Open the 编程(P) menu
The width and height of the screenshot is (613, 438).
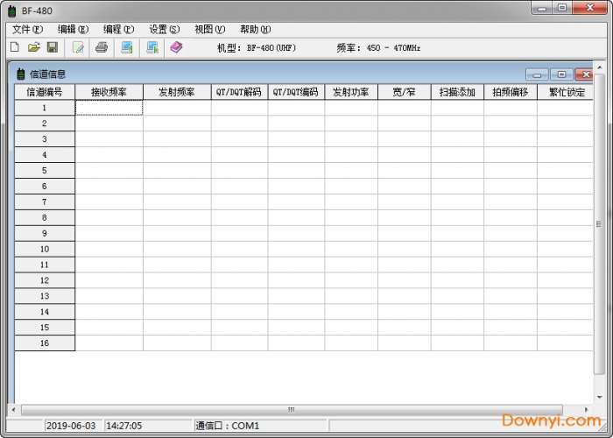point(118,29)
